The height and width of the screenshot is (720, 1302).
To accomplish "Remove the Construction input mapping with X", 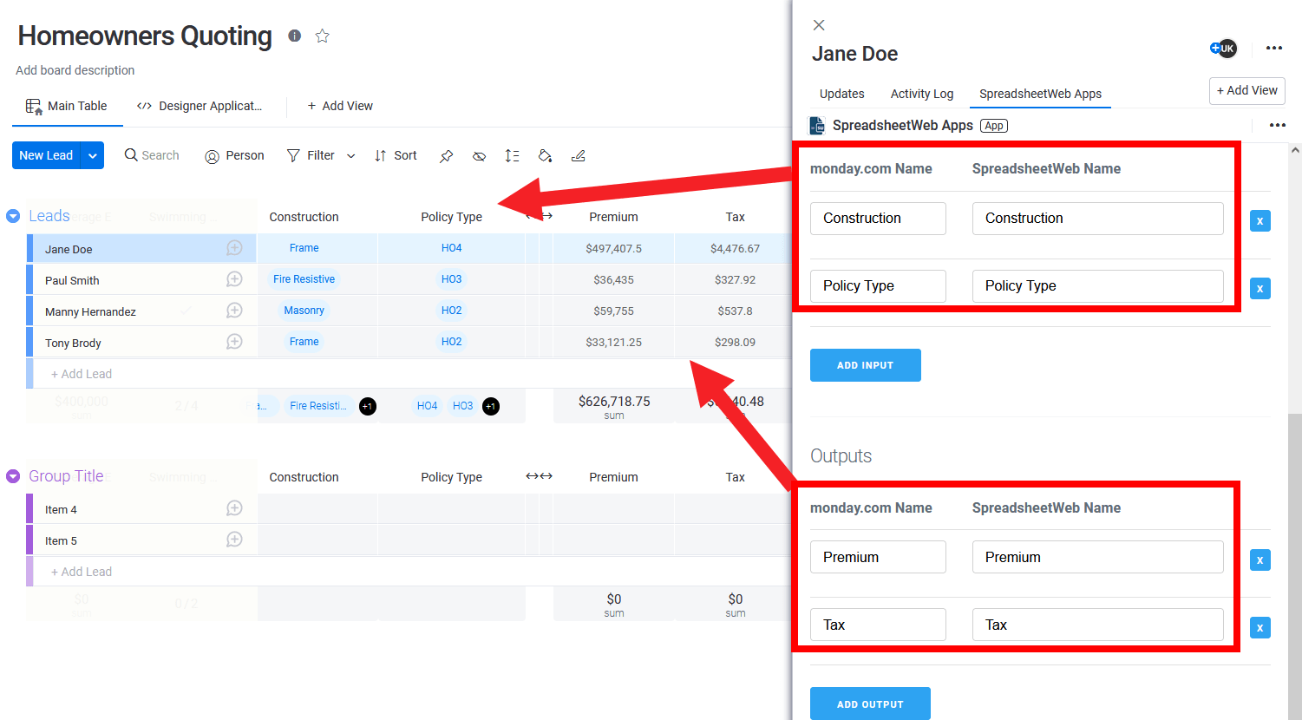I will coord(1259,221).
